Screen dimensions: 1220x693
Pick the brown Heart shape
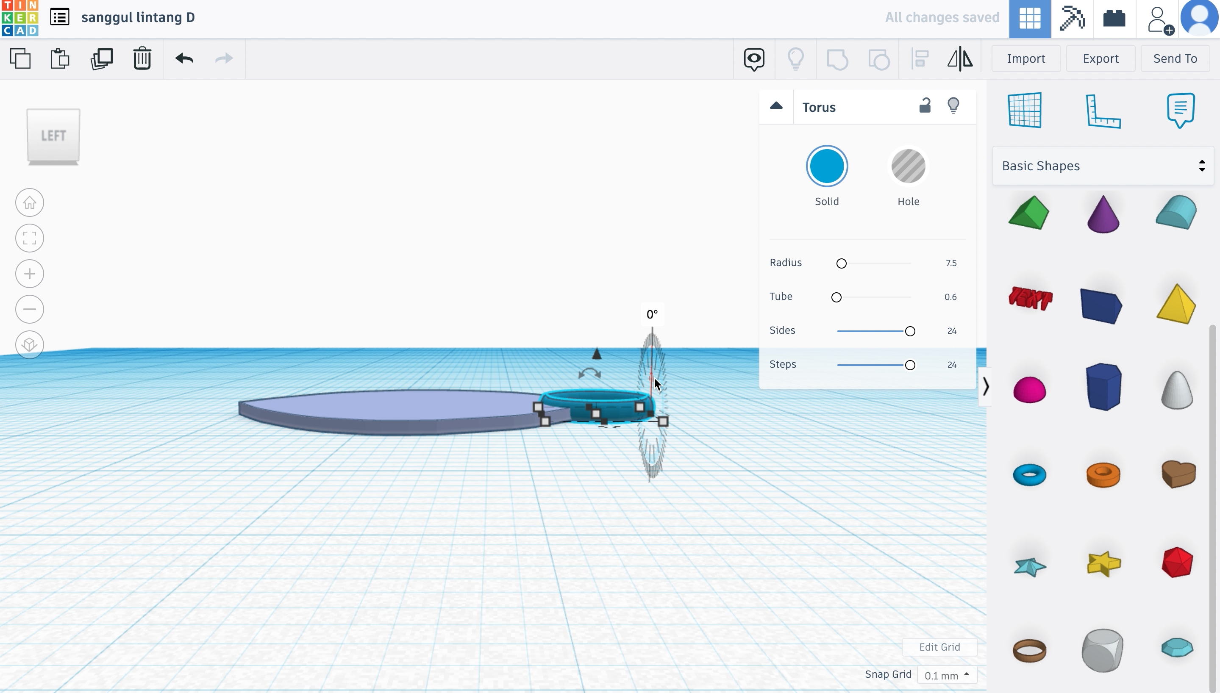click(x=1178, y=474)
